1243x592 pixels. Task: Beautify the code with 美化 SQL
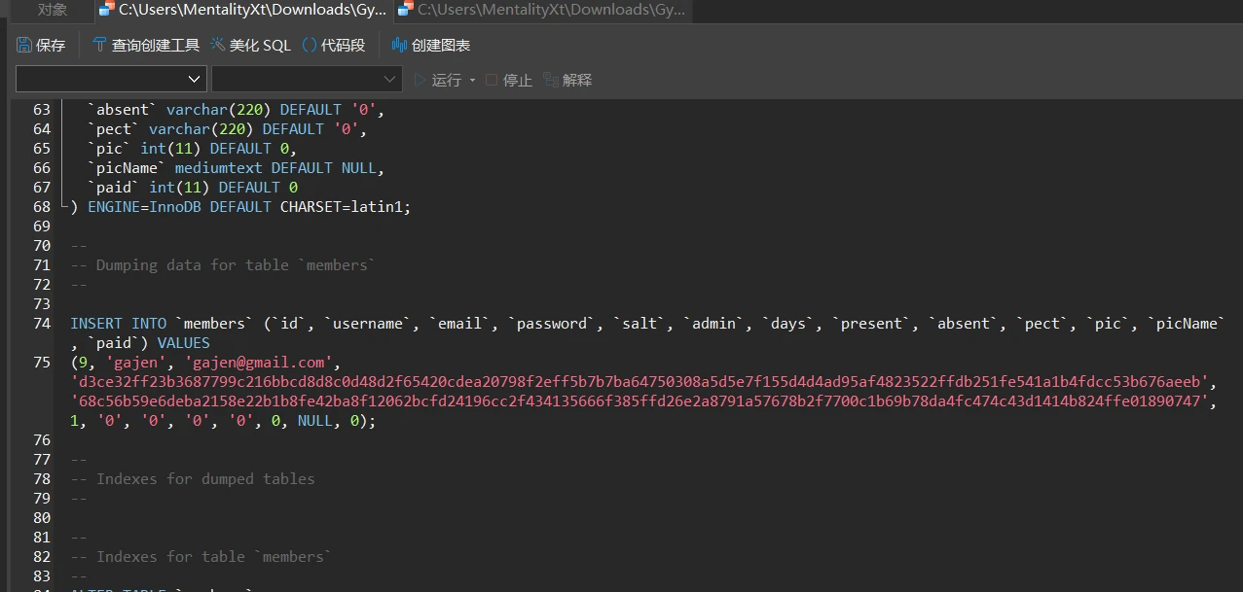250,45
